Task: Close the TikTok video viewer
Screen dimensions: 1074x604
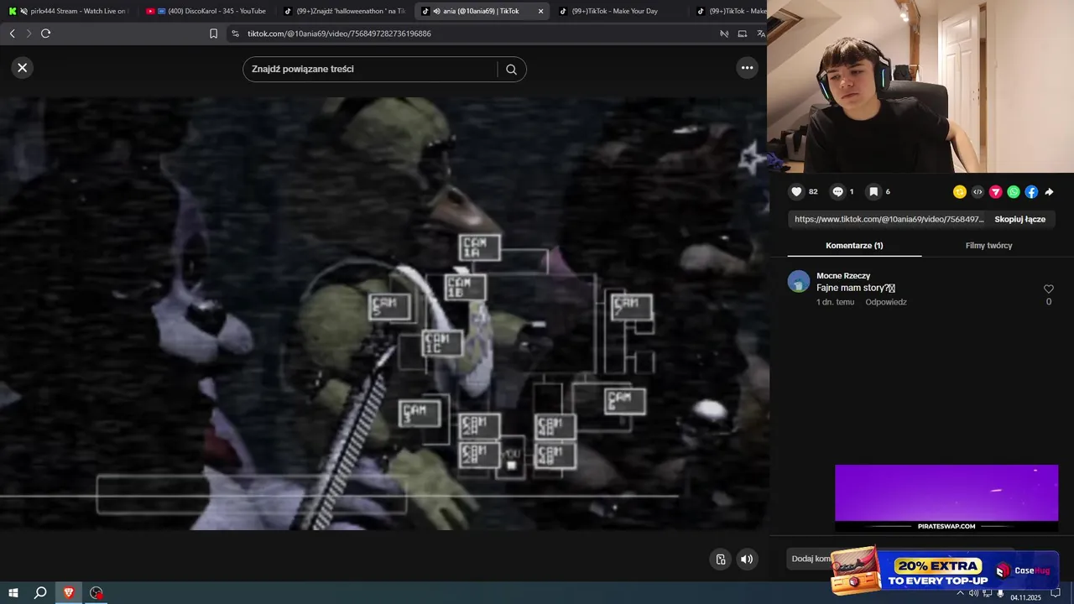Action: click(23, 68)
